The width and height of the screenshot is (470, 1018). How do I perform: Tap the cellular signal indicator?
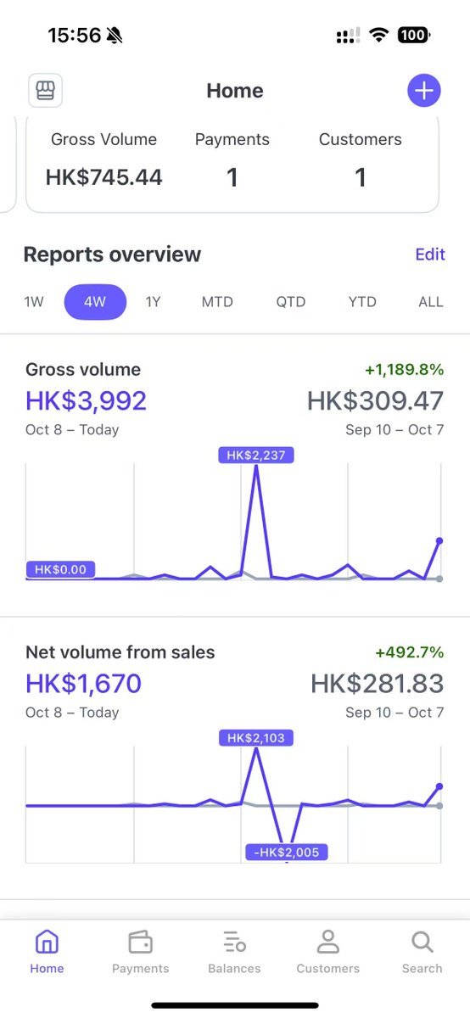(348, 36)
